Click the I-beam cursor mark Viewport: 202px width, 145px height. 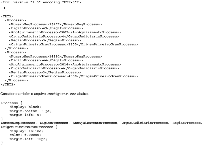click(x=4, y=8)
